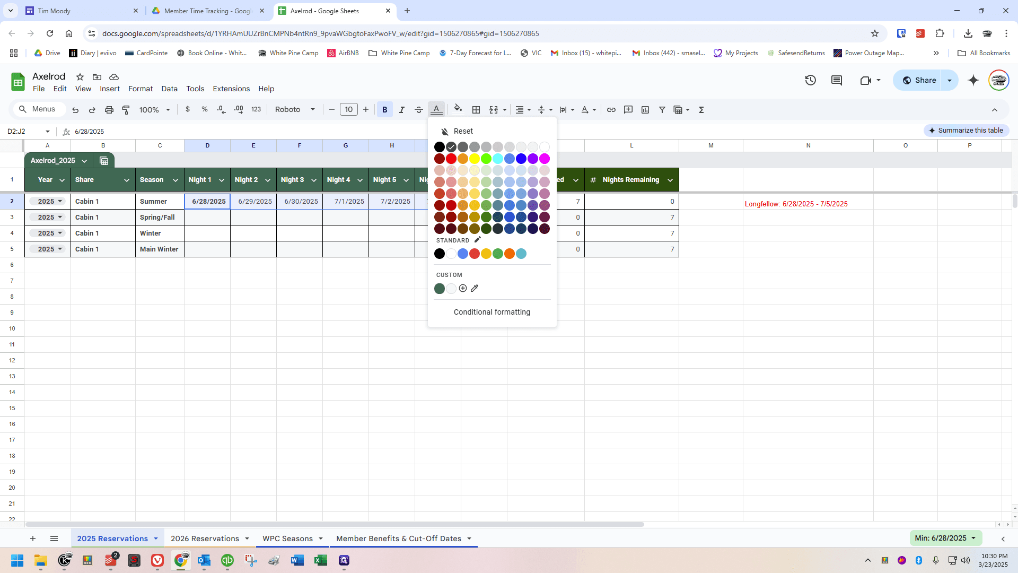This screenshot has width=1018, height=573.
Task: Click the Reset text color option
Action: (x=463, y=131)
